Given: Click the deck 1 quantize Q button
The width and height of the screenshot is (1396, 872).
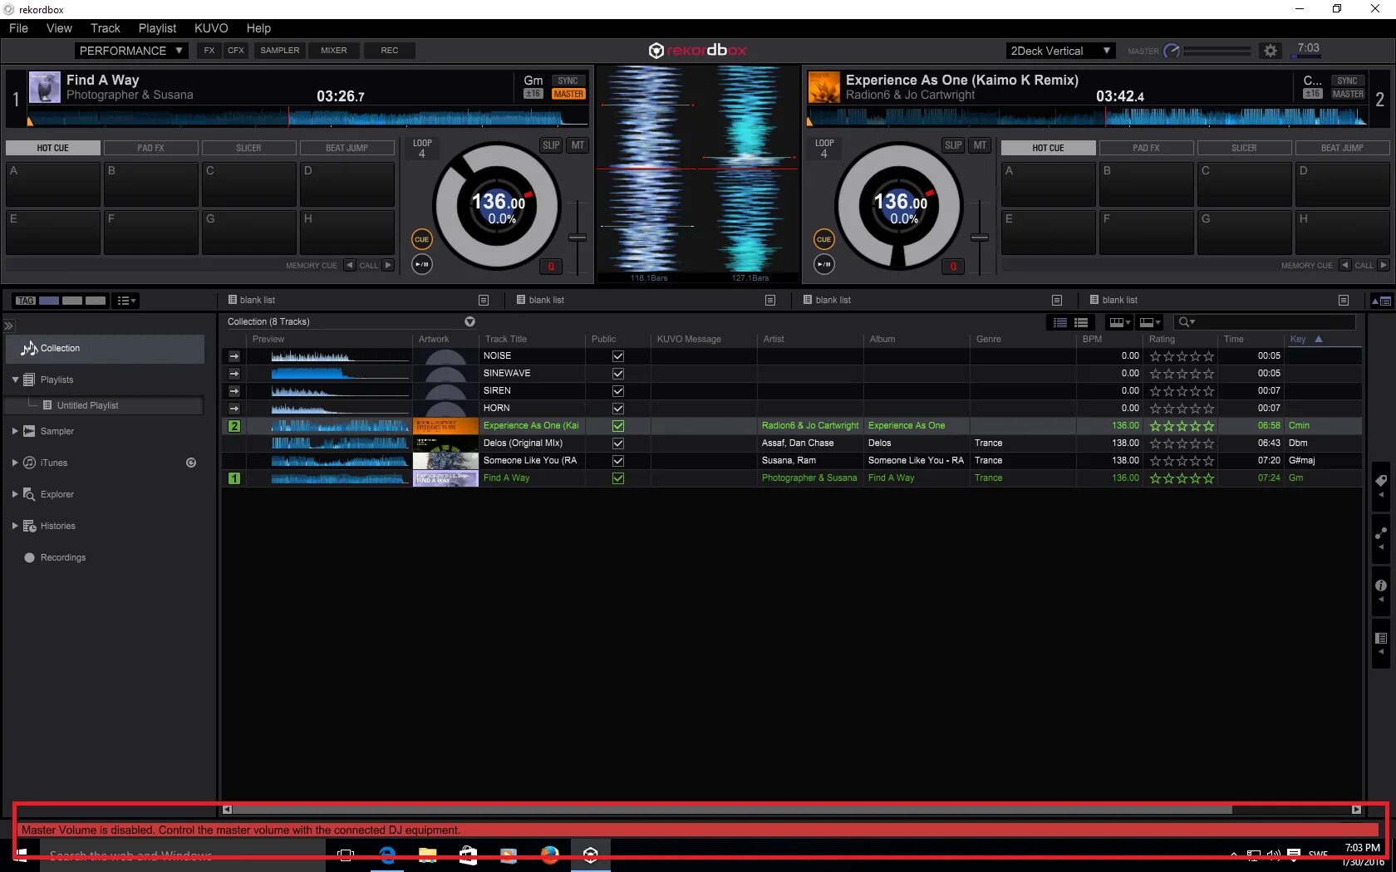Looking at the screenshot, I should pos(551,267).
